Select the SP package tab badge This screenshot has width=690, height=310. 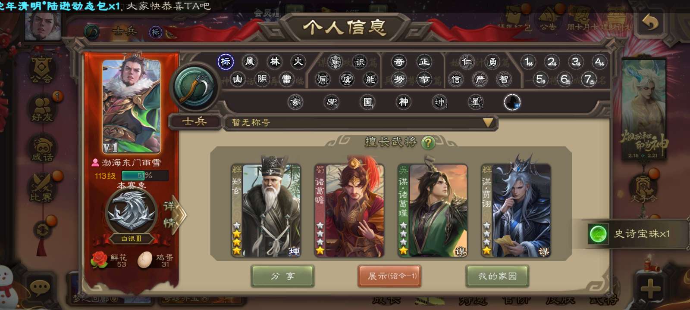pos(332,102)
